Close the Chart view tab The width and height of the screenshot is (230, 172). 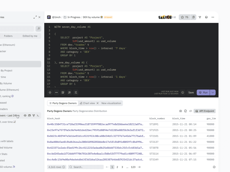97,103
